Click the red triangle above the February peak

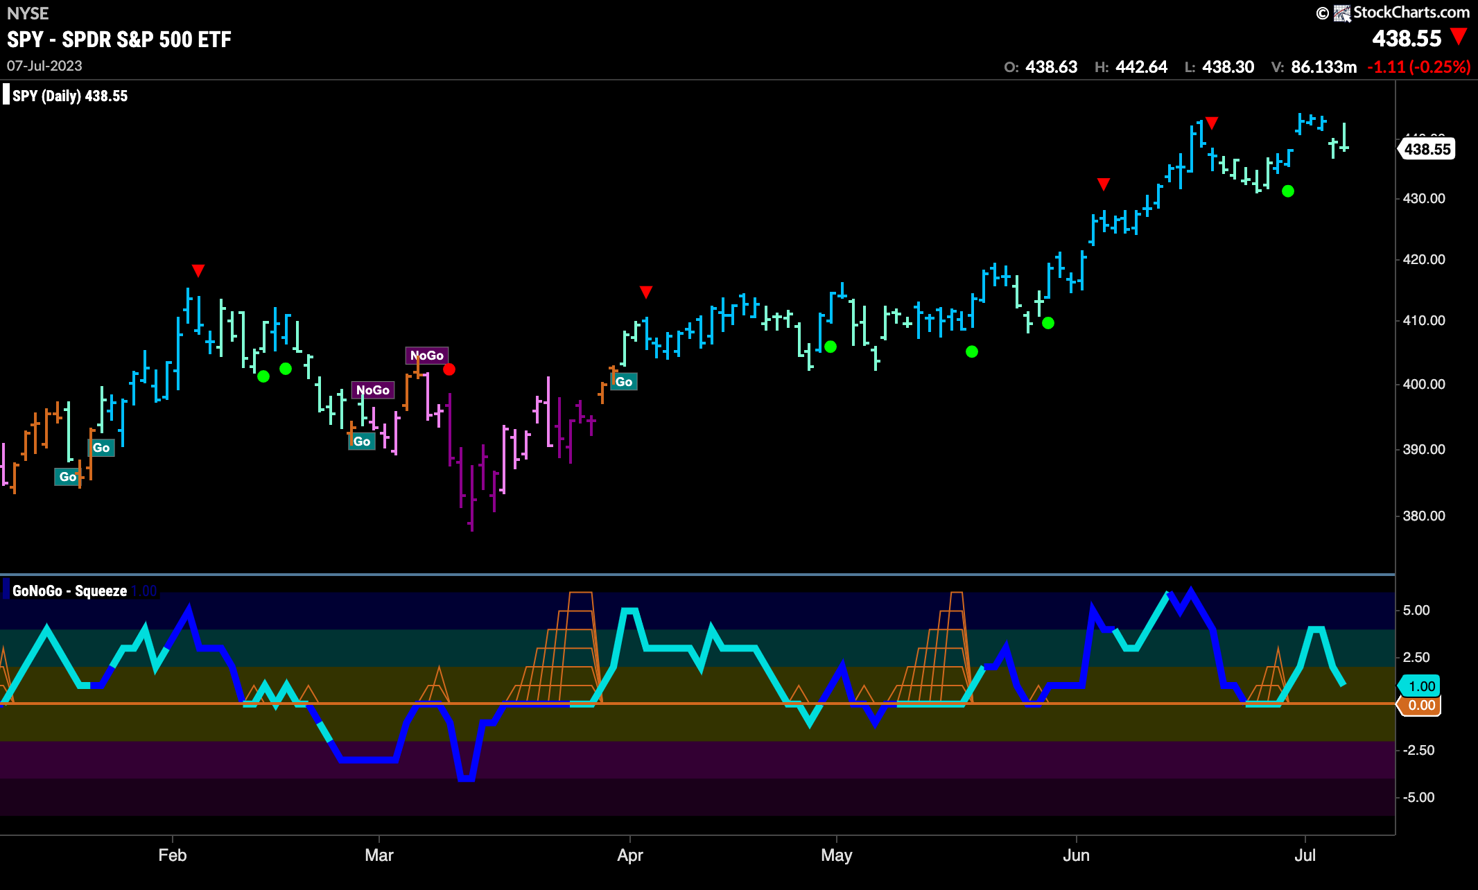198,270
